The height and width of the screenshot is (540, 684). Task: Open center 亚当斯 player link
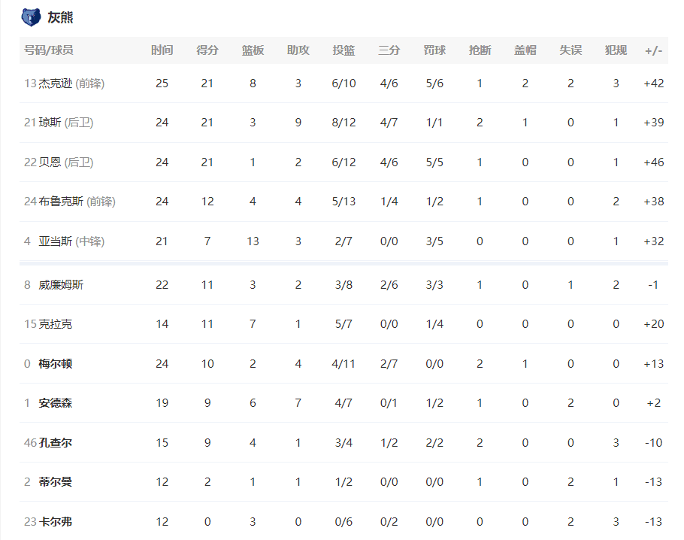click(x=56, y=241)
